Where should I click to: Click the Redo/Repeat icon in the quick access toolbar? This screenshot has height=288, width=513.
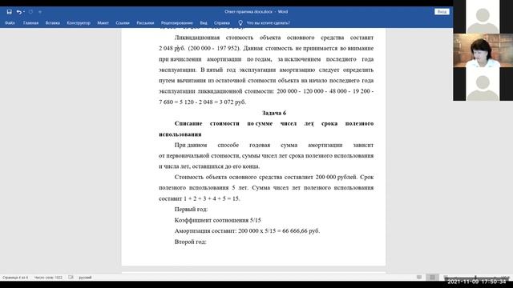click(30, 12)
